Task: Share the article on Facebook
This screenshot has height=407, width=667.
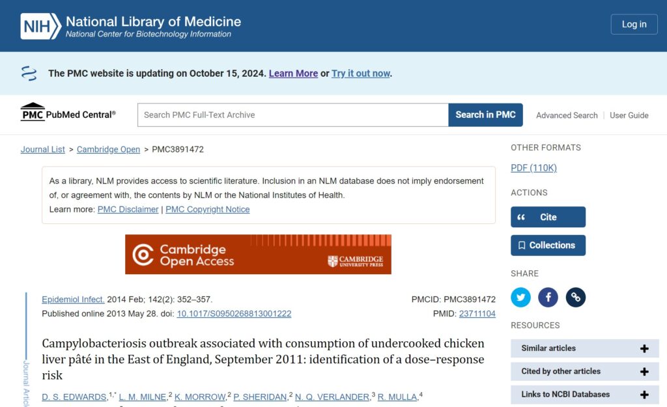Action: click(548, 298)
